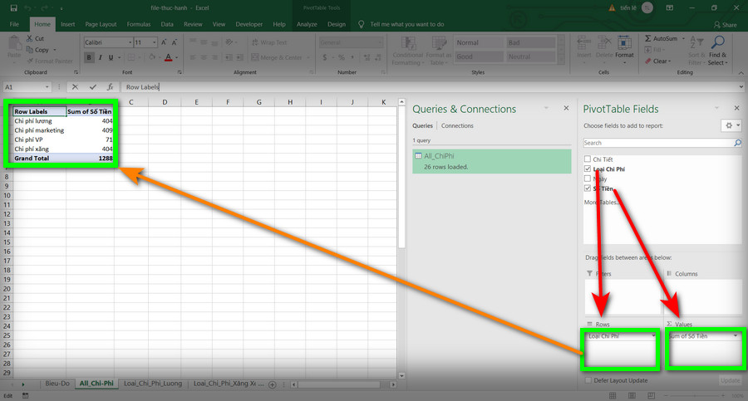Switch to the Bieu-Do sheet tab
The height and width of the screenshot is (401, 748).
click(x=57, y=384)
